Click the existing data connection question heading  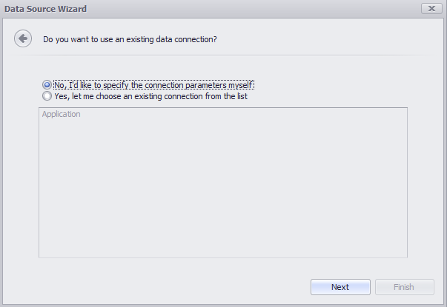click(x=130, y=39)
